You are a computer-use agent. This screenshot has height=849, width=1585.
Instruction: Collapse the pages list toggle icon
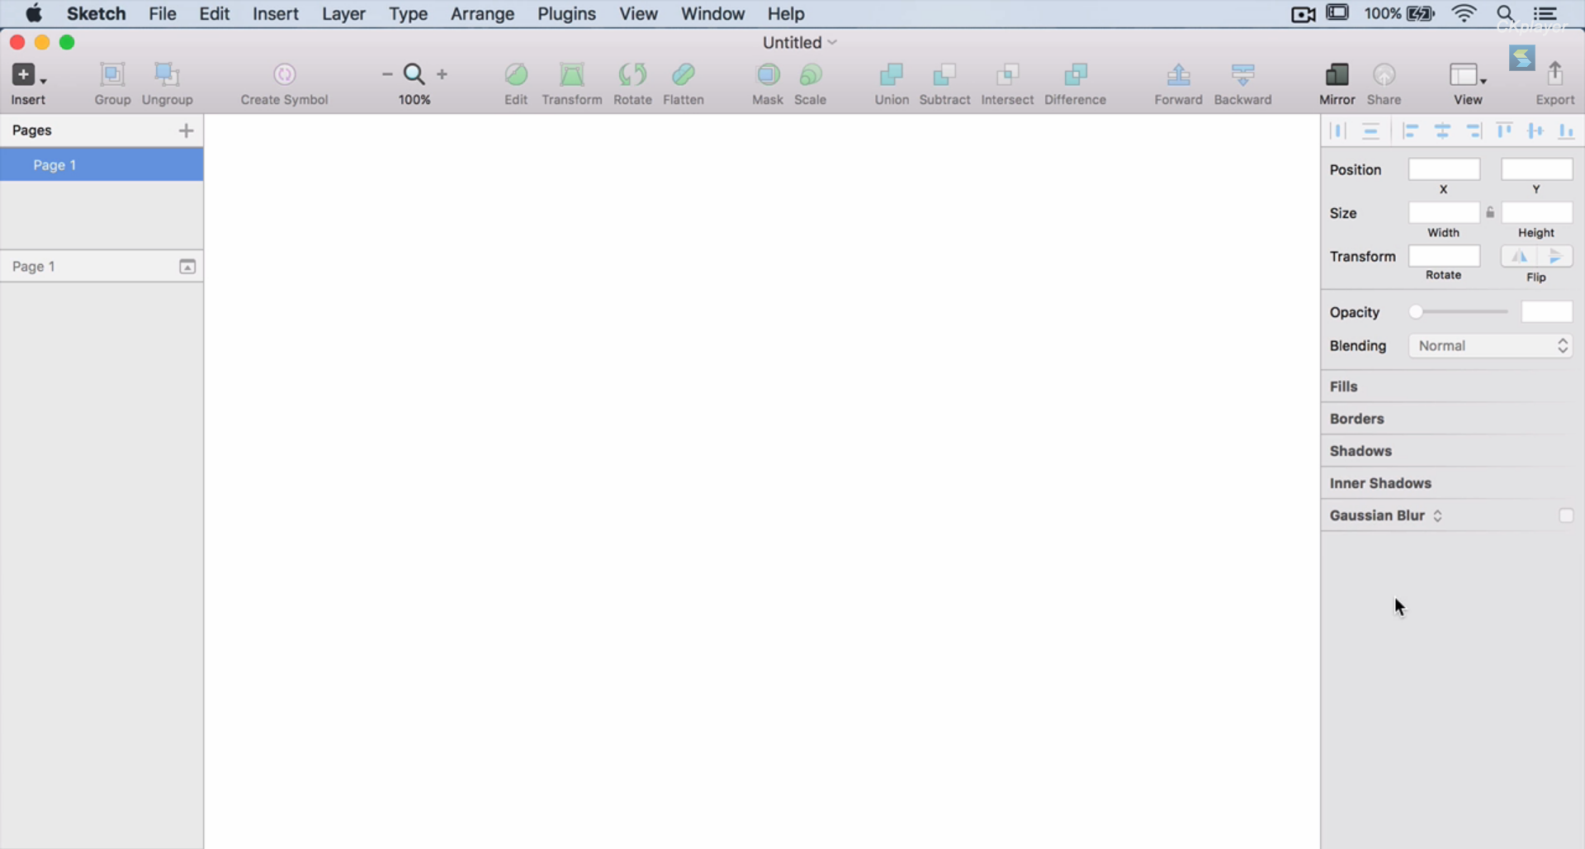(x=187, y=267)
